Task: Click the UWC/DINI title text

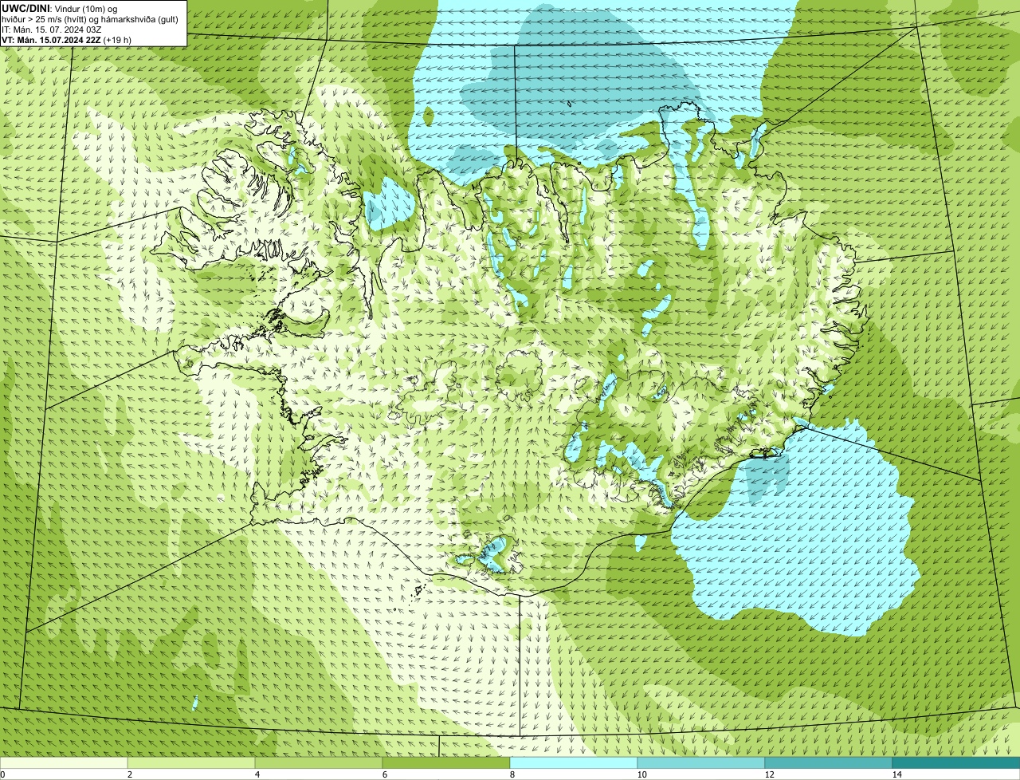Action: (x=26, y=7)
